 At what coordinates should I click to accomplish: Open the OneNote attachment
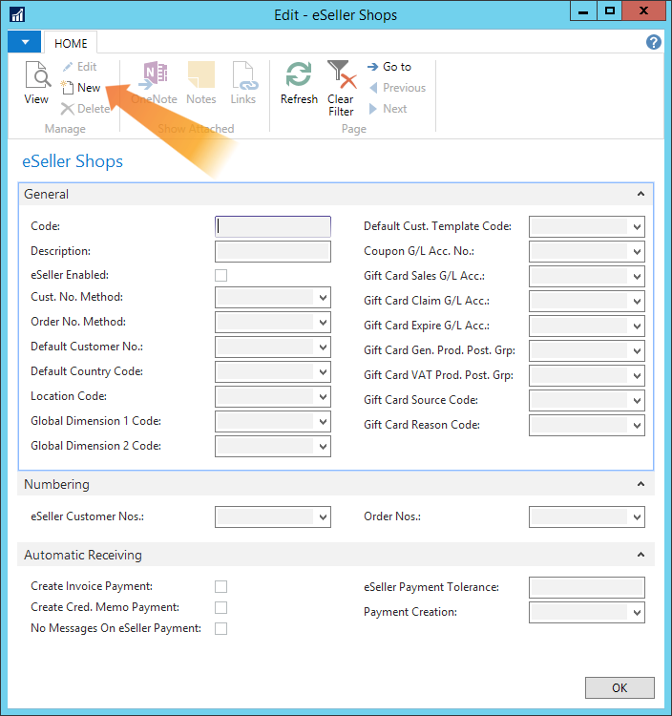[x=155, y=83]
